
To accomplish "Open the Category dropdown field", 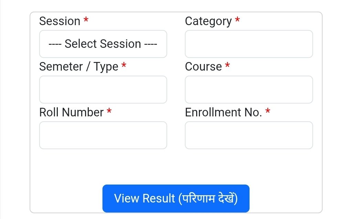I will (248, 44).
